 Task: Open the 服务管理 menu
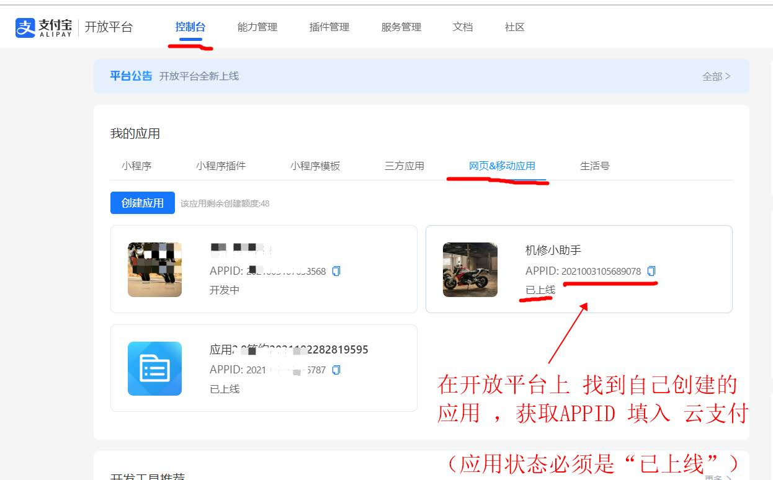pyautogui.click(x=401, y=27)
